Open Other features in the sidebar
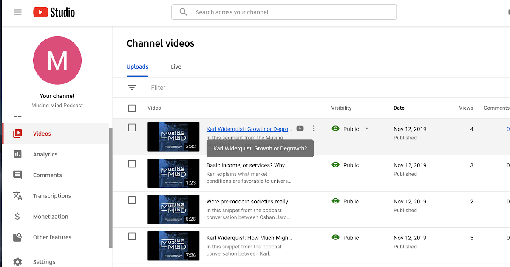Image resolution: width=510 pixels, height=267 pixels. 56,237
